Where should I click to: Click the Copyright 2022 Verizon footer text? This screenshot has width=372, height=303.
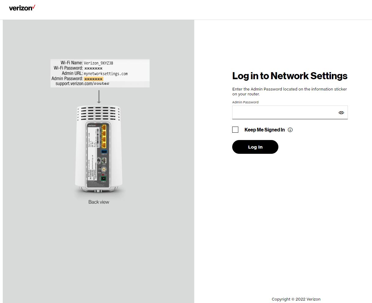click(296, 299)
